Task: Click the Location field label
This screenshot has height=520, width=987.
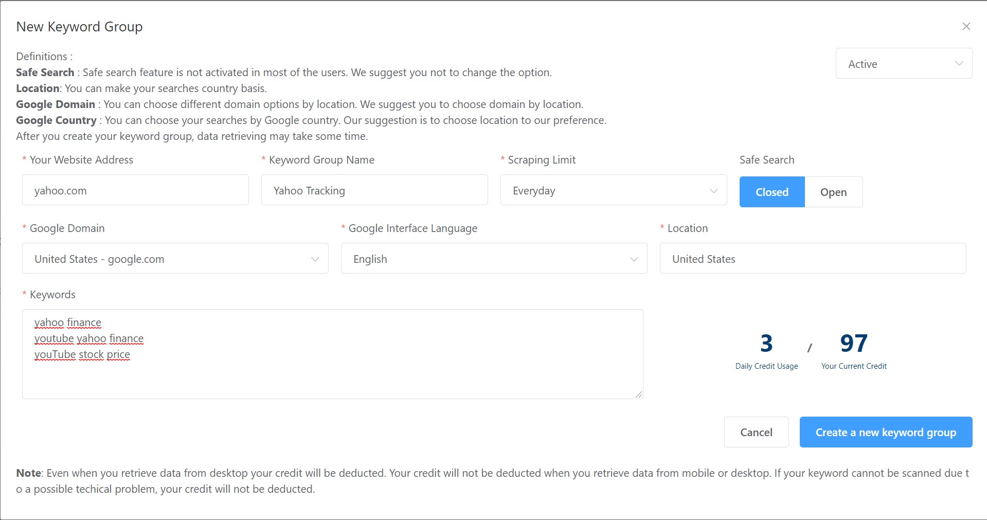Action: point(688,228)
